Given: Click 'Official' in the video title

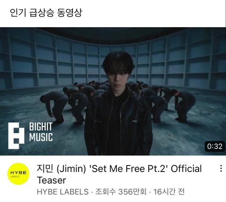Looking at the screenshot, I should (x=186, y=169).
